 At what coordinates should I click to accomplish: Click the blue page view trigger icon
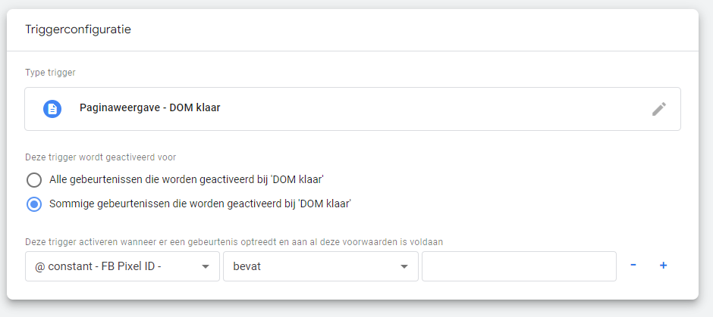pos(52,109)
